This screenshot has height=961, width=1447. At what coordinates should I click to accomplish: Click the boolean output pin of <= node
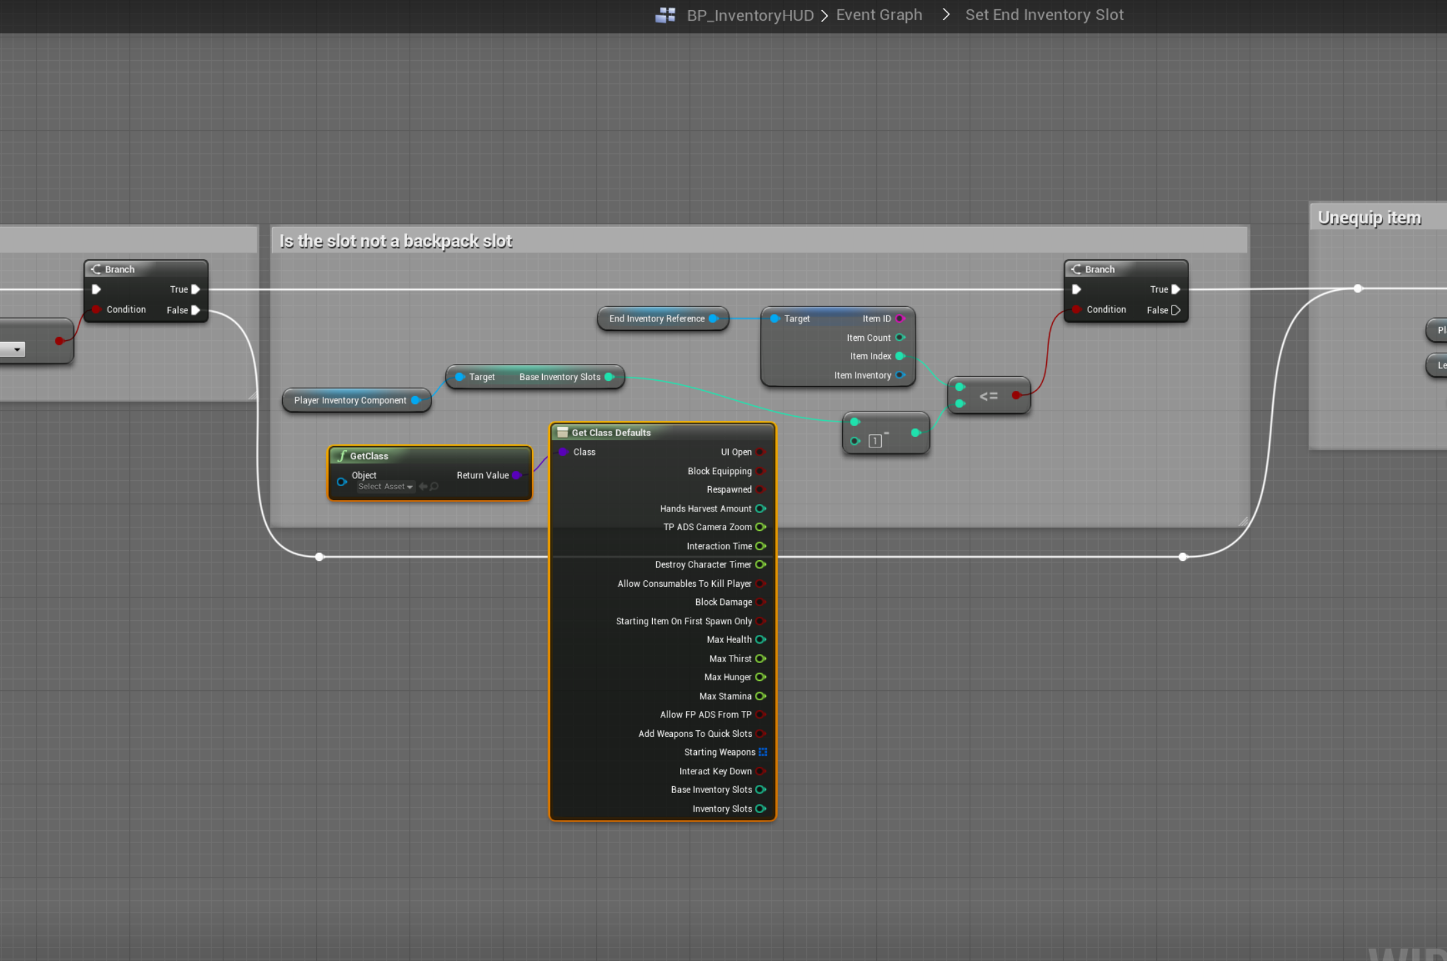pos(1016,395)
